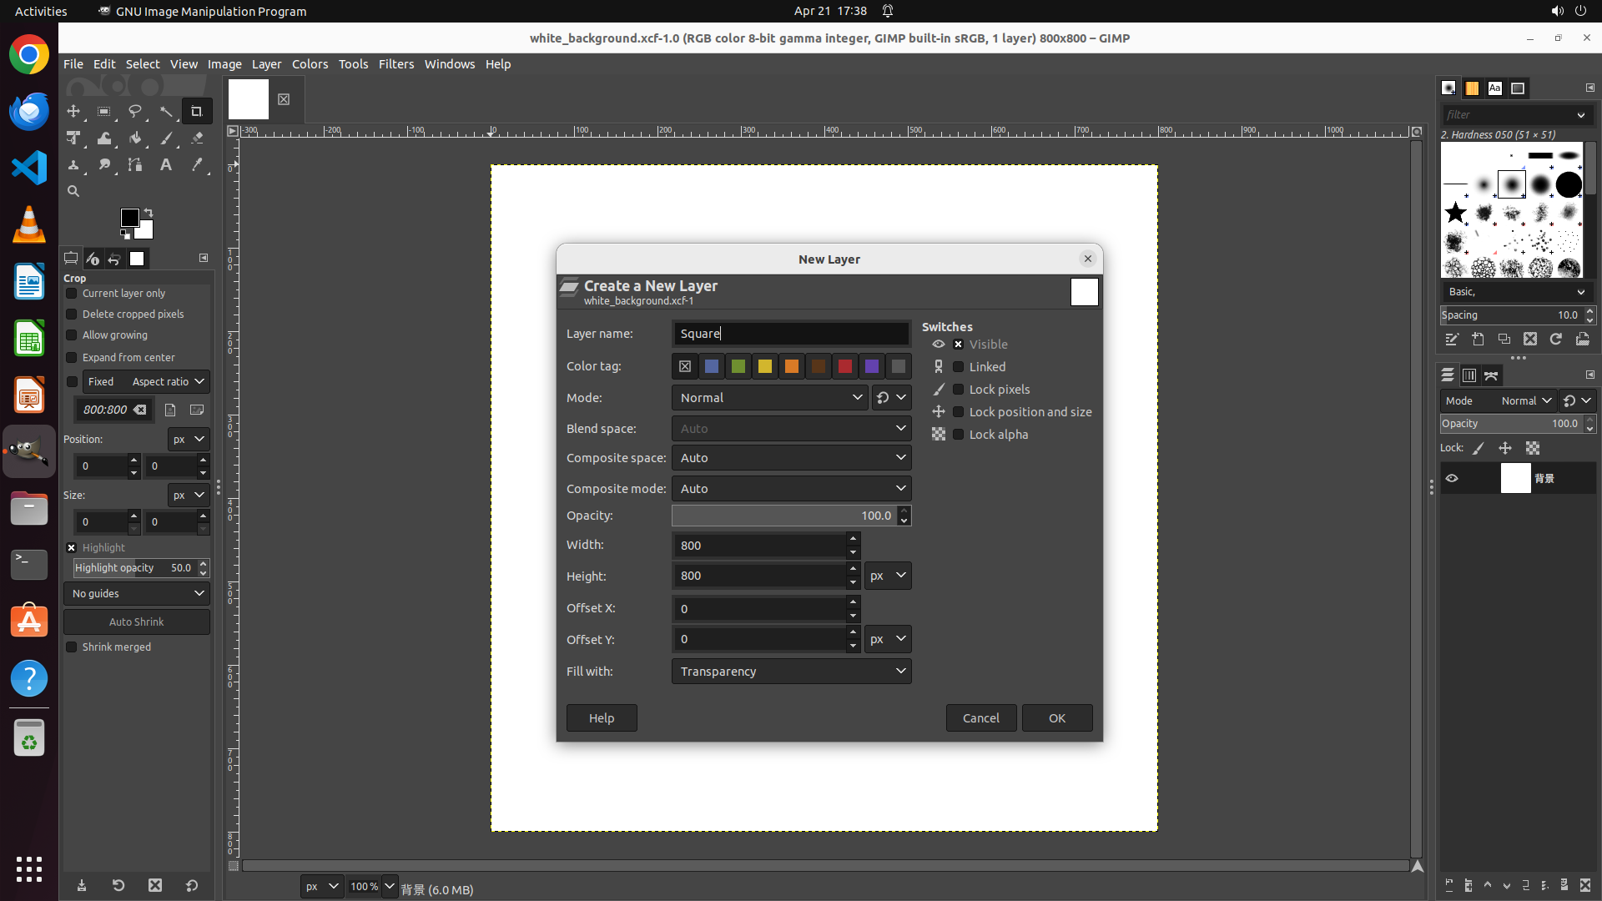
Task: Click the Auto Shrink button
Action: click(137, 622)
